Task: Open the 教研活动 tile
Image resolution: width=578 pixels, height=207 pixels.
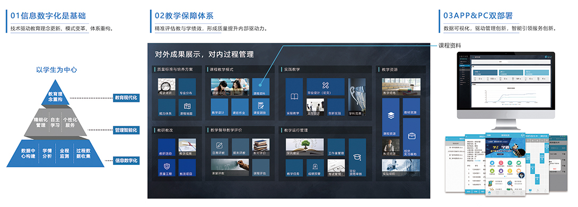Action: pyautogui.click(x=167, y=147)
